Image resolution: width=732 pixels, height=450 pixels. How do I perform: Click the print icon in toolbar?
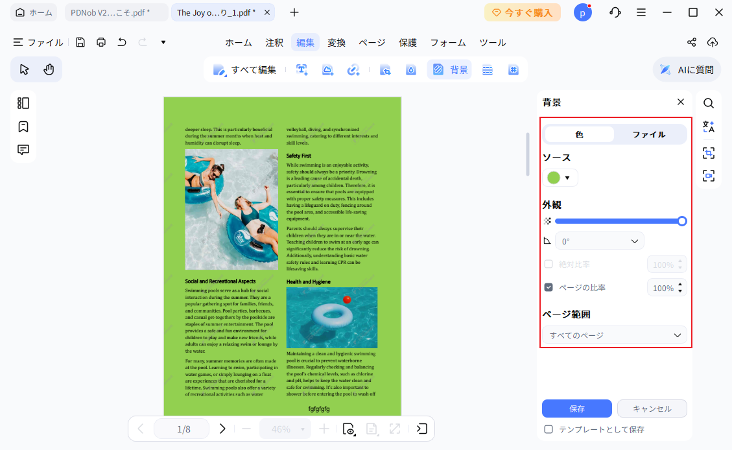[x=101, y=43]
